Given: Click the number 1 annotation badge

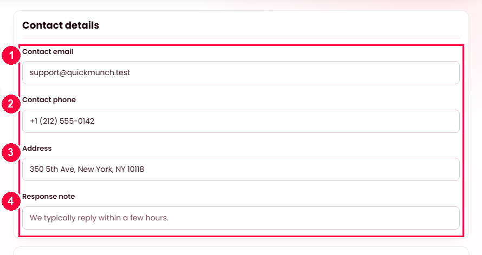Looking at the screenshot, I should coord(11,55).
